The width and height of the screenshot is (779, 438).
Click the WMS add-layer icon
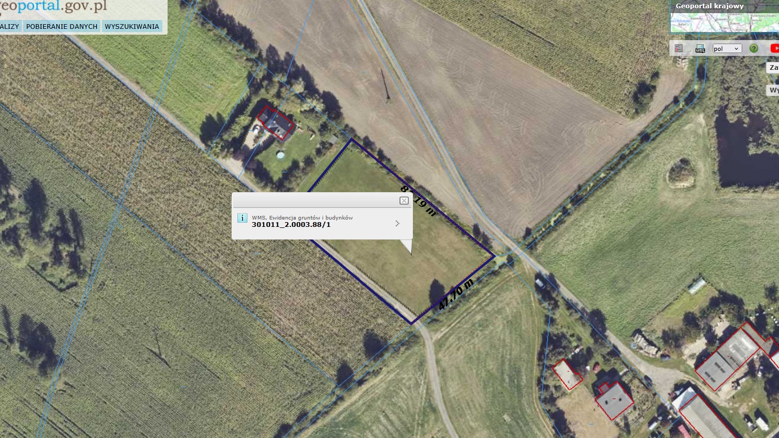[x=700, y=48]
